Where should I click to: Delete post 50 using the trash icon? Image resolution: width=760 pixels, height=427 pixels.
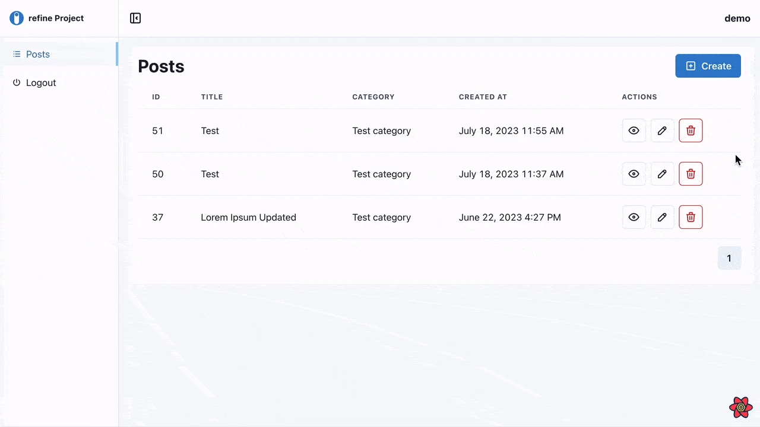691,174
